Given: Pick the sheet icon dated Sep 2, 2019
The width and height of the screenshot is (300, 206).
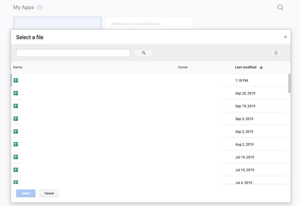Looking at the screenshot, I should point(16,131).
